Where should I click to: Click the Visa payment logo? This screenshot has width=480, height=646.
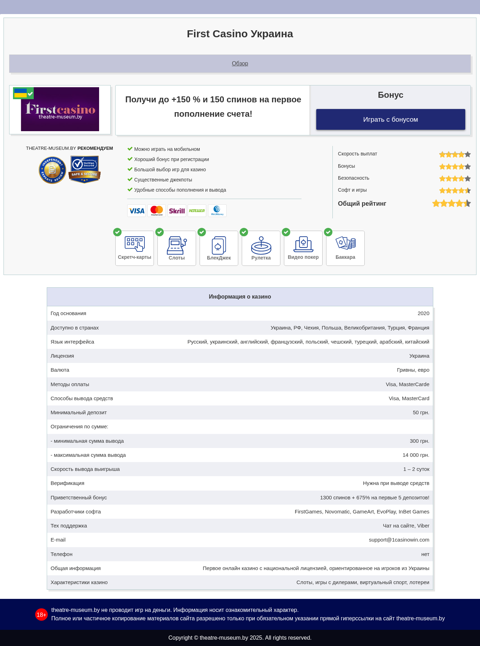(x=136, y=211)
